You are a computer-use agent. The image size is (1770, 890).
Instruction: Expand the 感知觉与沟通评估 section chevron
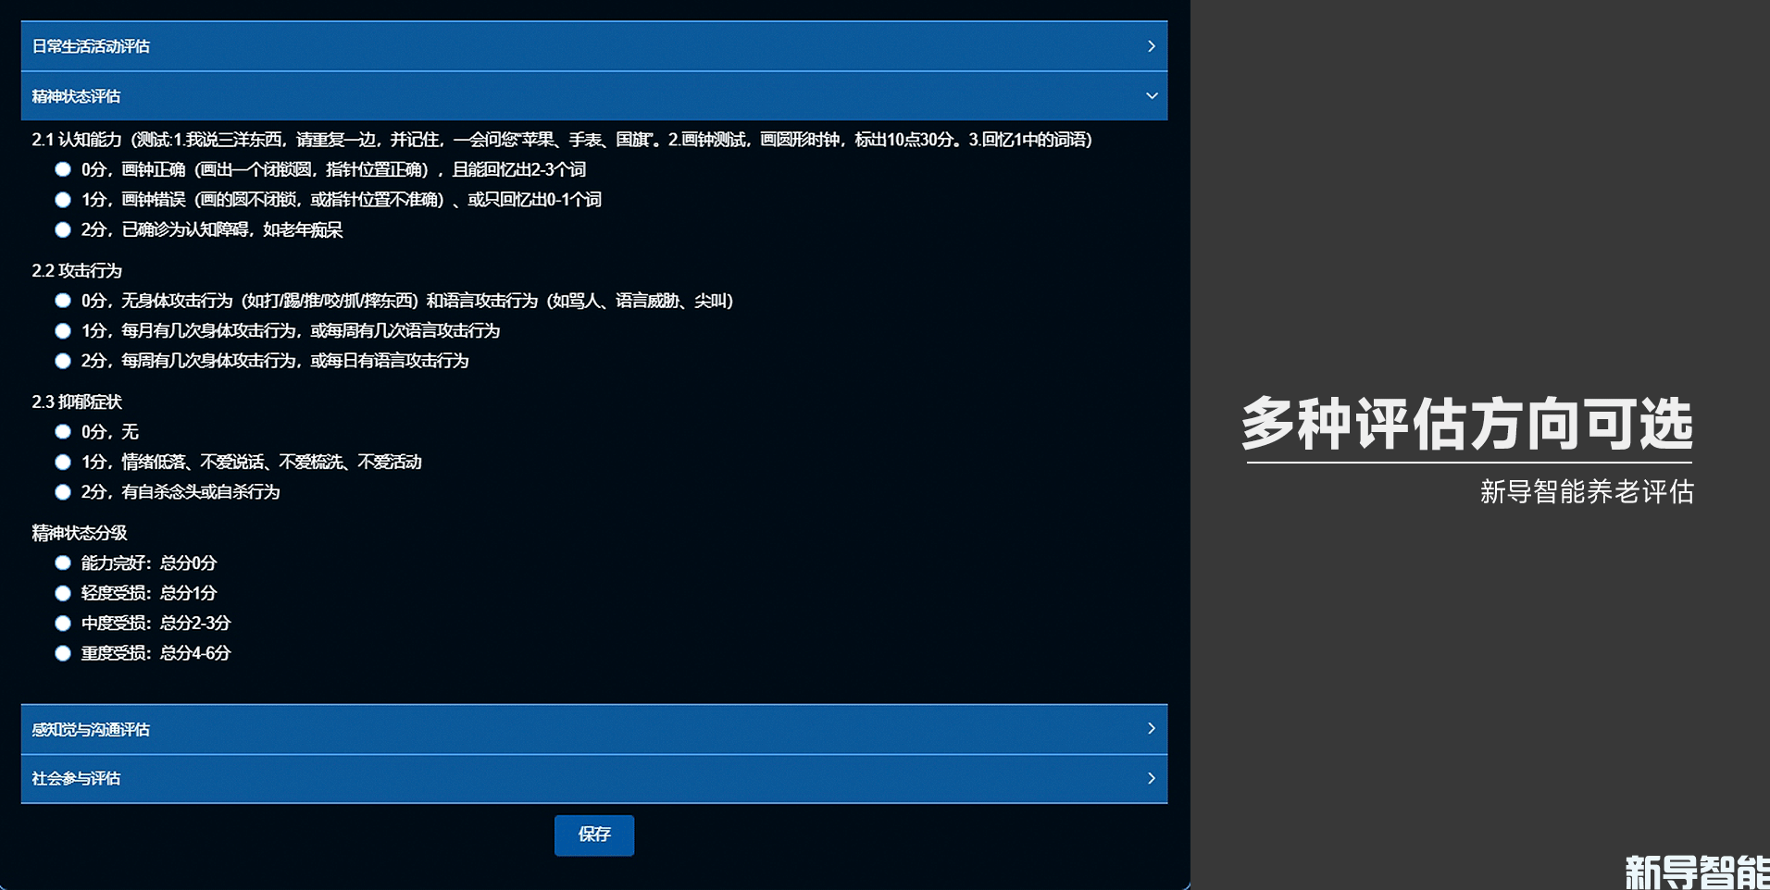tap(1151, 729)
